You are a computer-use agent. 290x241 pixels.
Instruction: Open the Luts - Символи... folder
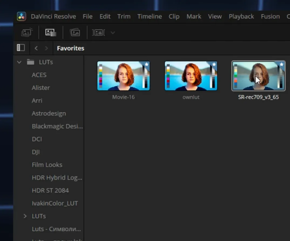pyautogui.click(x=56, y=229)
